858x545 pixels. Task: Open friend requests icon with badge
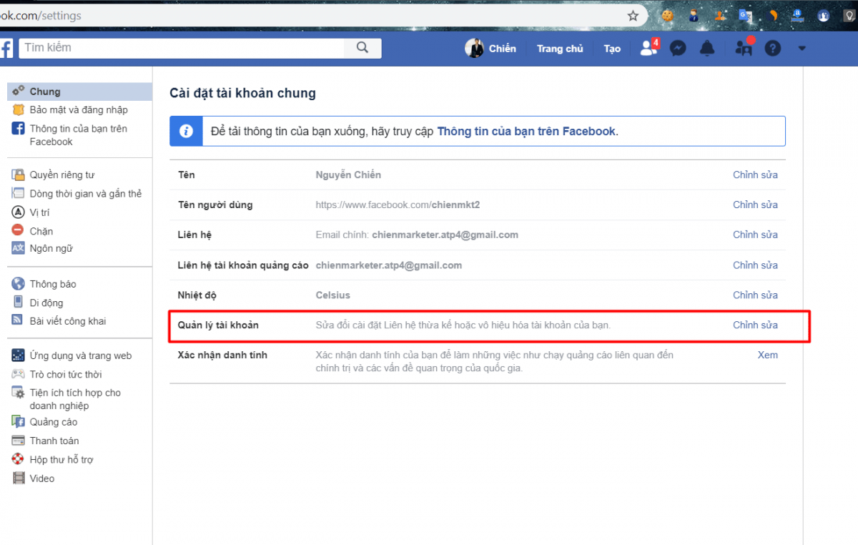point(649,49)
